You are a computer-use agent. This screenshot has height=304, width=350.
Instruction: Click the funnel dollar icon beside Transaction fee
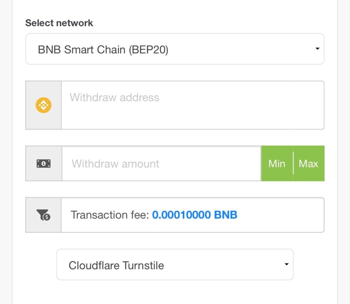(43, 215)
